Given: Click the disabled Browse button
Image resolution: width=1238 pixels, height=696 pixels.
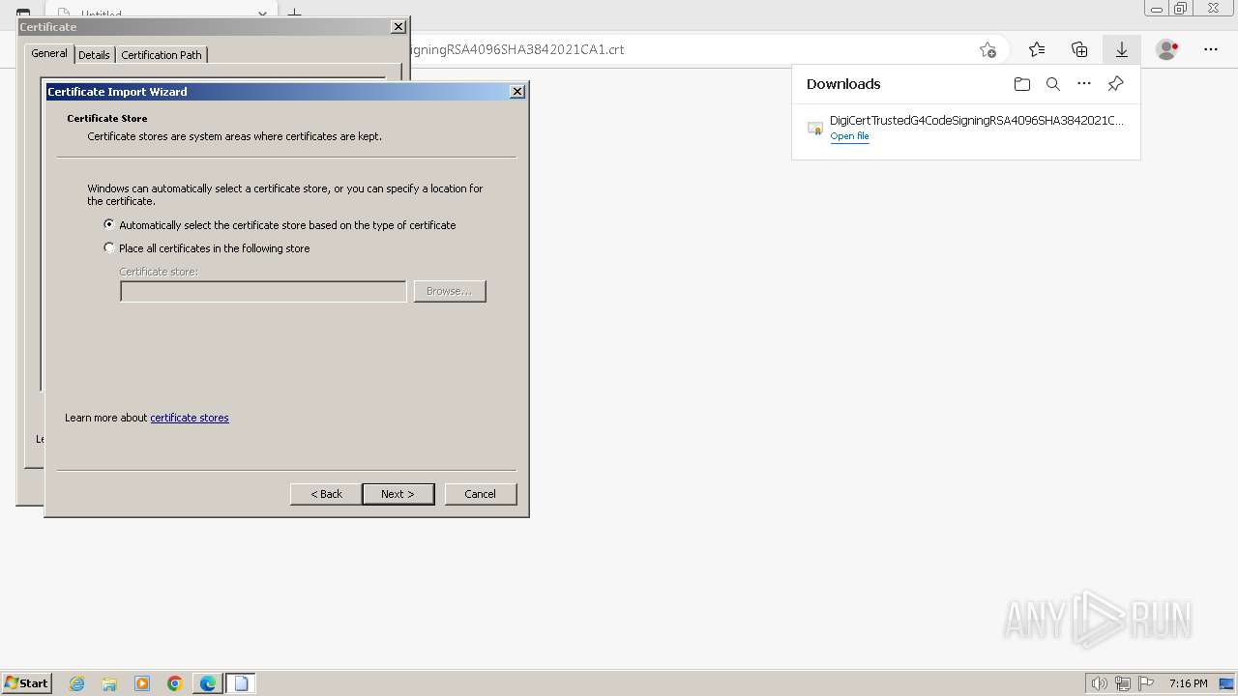Looking at the screenshot, I should pyautogui.click(x=450, y=291).
